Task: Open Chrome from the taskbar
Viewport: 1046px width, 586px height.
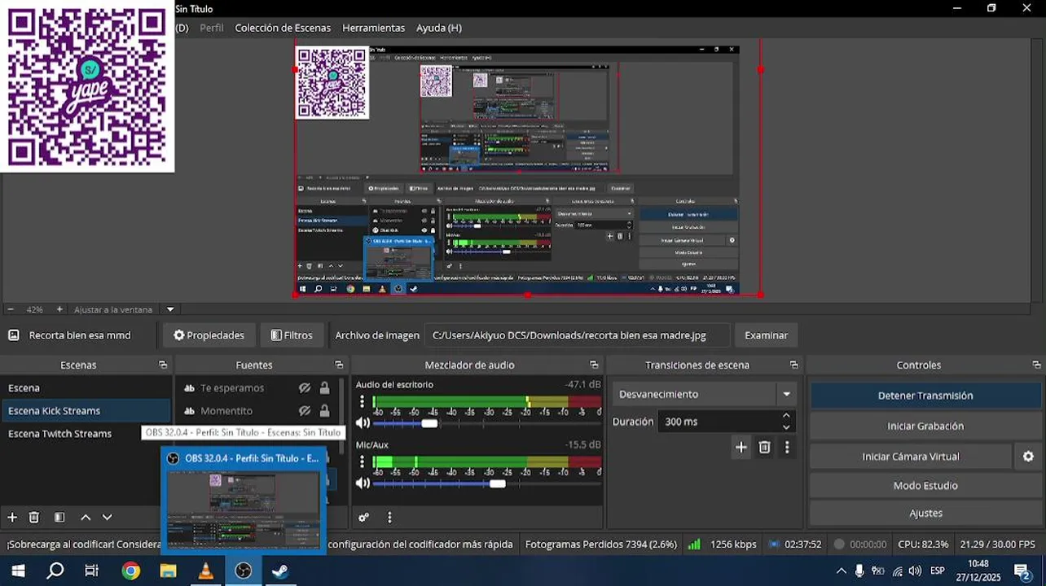Action: [130, 571]
